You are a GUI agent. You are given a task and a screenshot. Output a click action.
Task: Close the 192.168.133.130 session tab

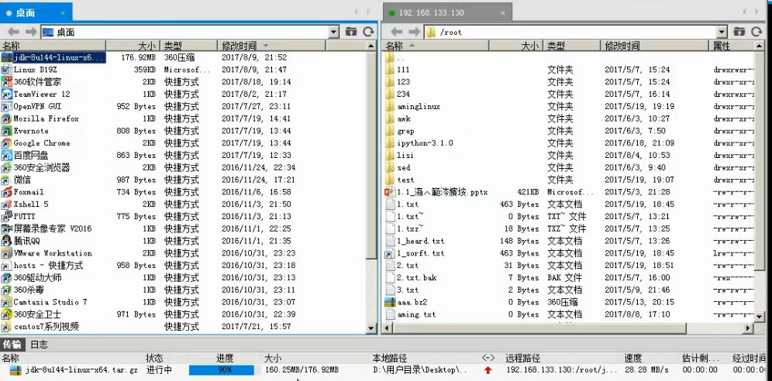click(503, 13)
